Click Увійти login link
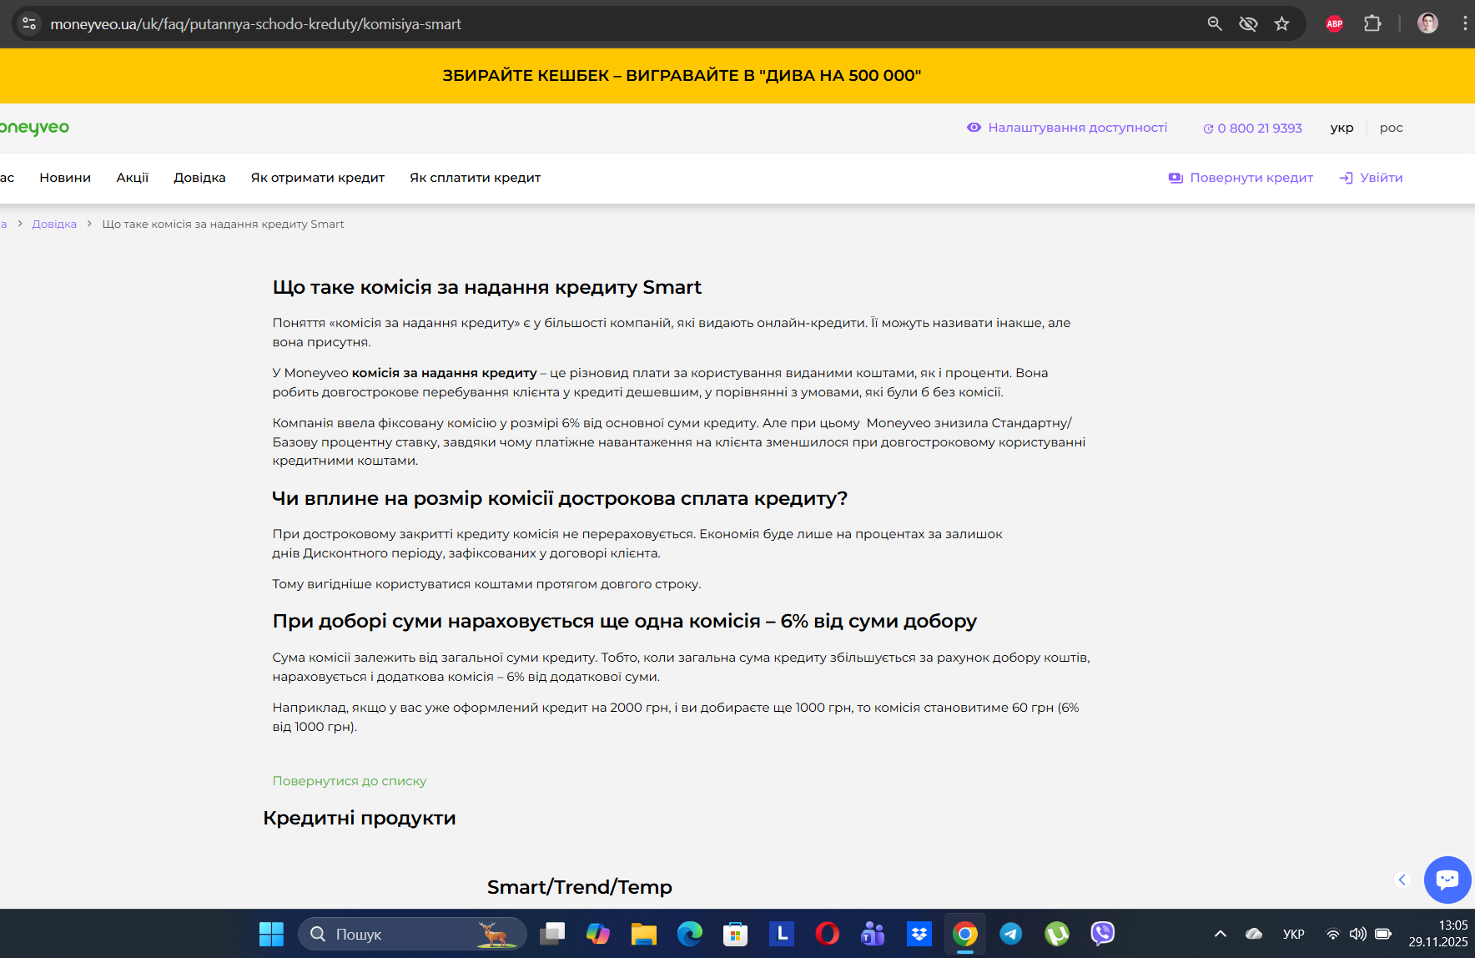Image resolution: width=1475 pixels, height=958 pixels. pyautogui.click(x=1371, y=178)
